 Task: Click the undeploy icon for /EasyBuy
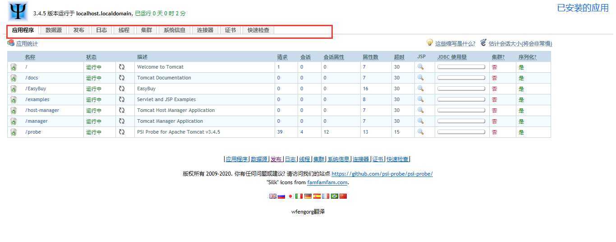(x=14, y=89)
